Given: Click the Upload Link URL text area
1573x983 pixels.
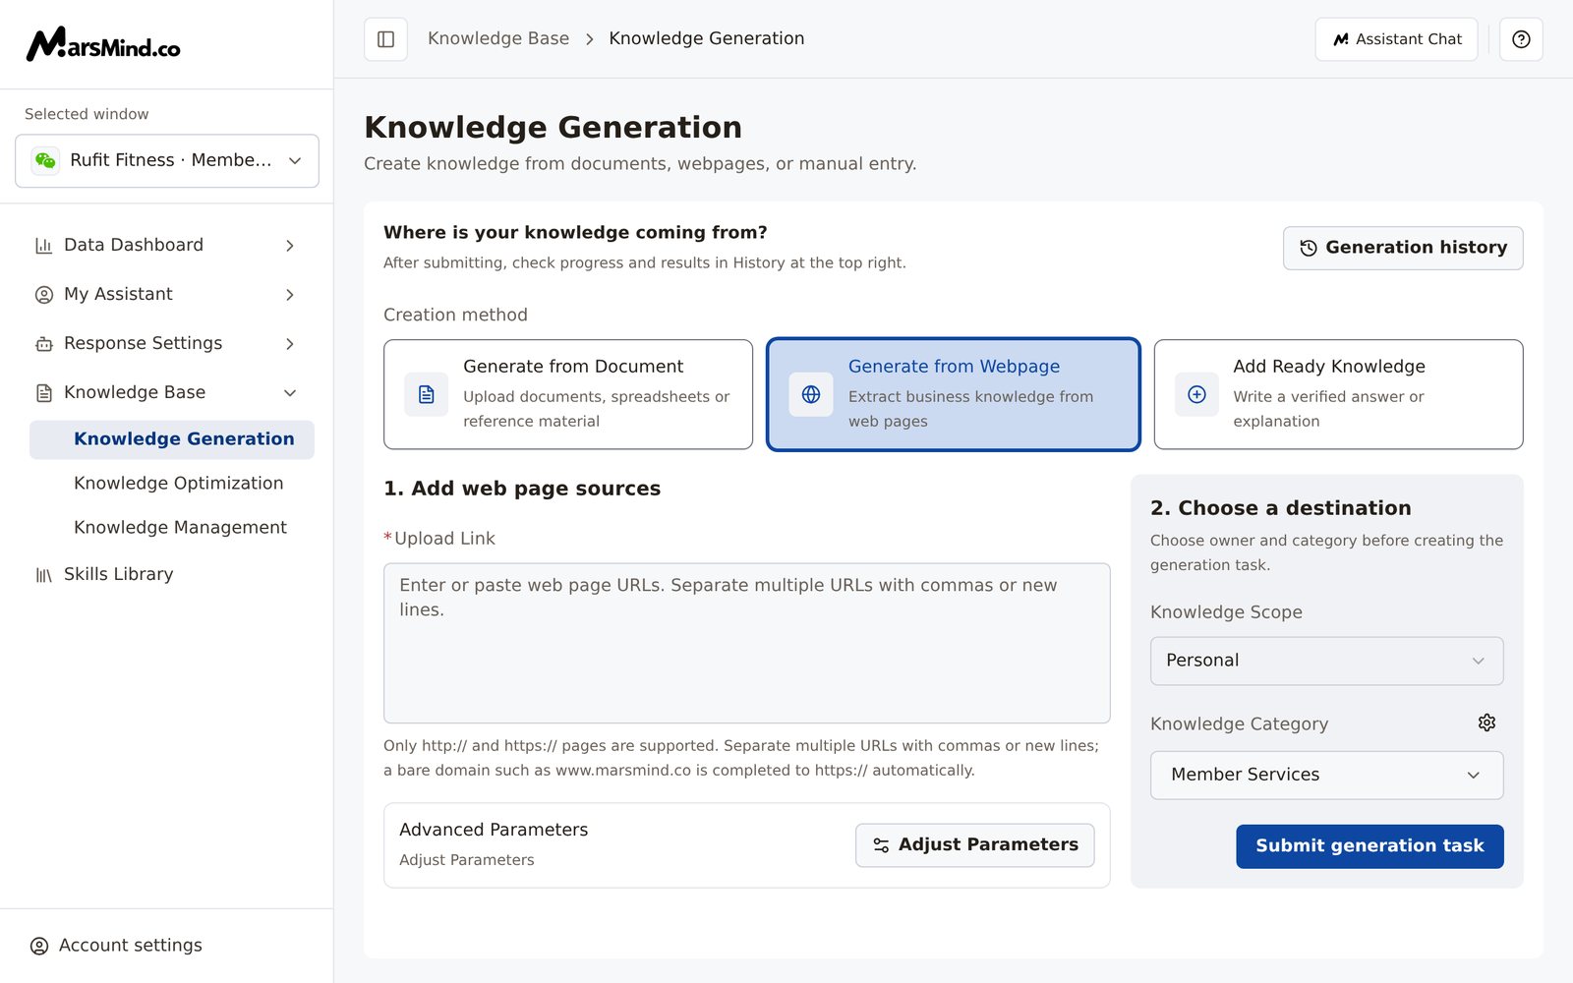Looking at the screenshot, I should coord(747,643).
